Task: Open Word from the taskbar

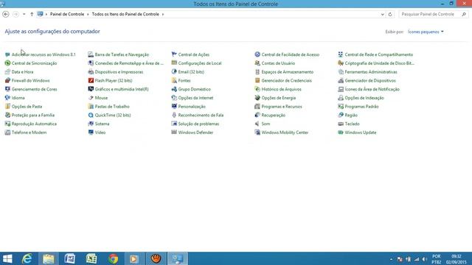Action: (x=70, y=258)
